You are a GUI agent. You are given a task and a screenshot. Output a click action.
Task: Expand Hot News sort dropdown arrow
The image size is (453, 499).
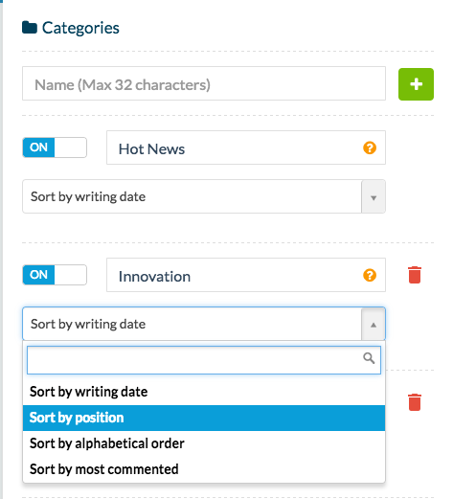click(374, 196)
